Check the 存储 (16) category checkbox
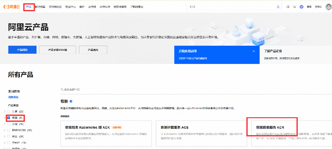This screenshot has height=149, width=332. [9, 124]
